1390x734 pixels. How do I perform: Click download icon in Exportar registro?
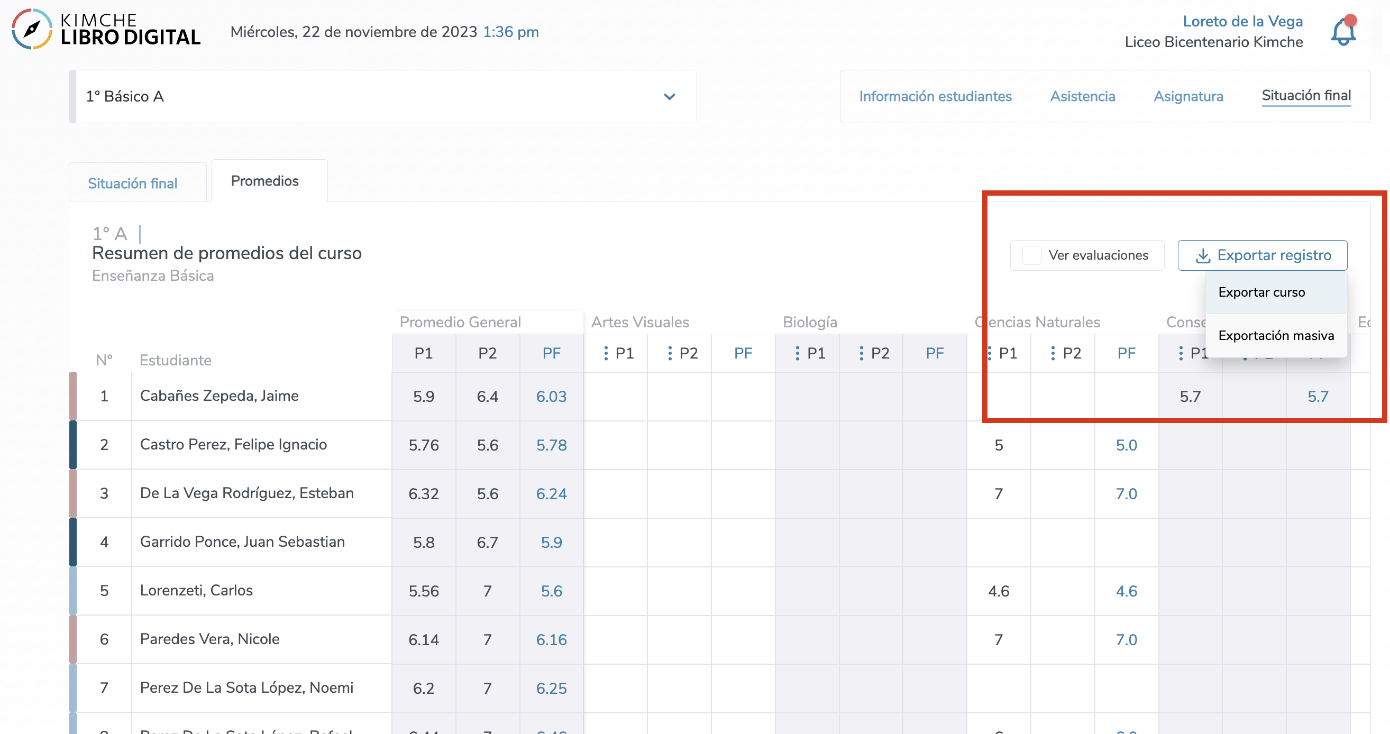1203,255
